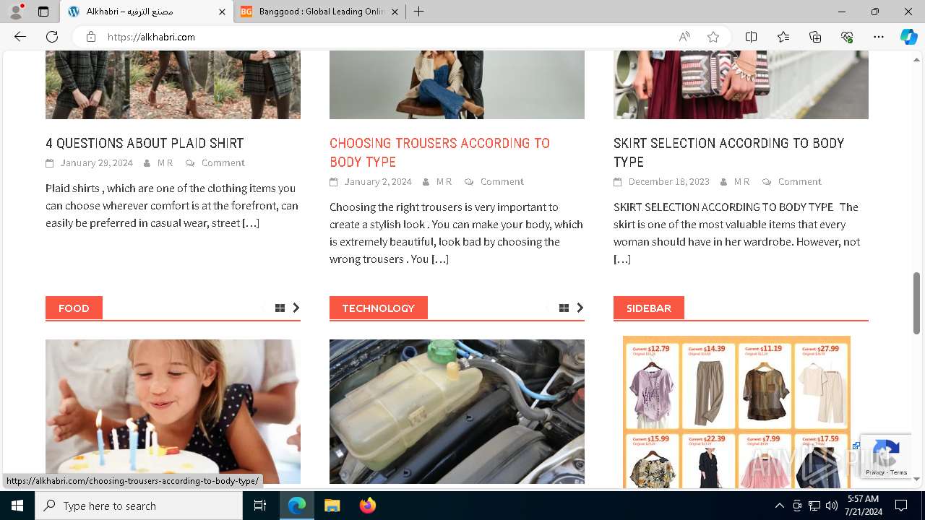Open Browser essentials heart icon
Viewport: 925px width, 520px height.
coord(847,37)
